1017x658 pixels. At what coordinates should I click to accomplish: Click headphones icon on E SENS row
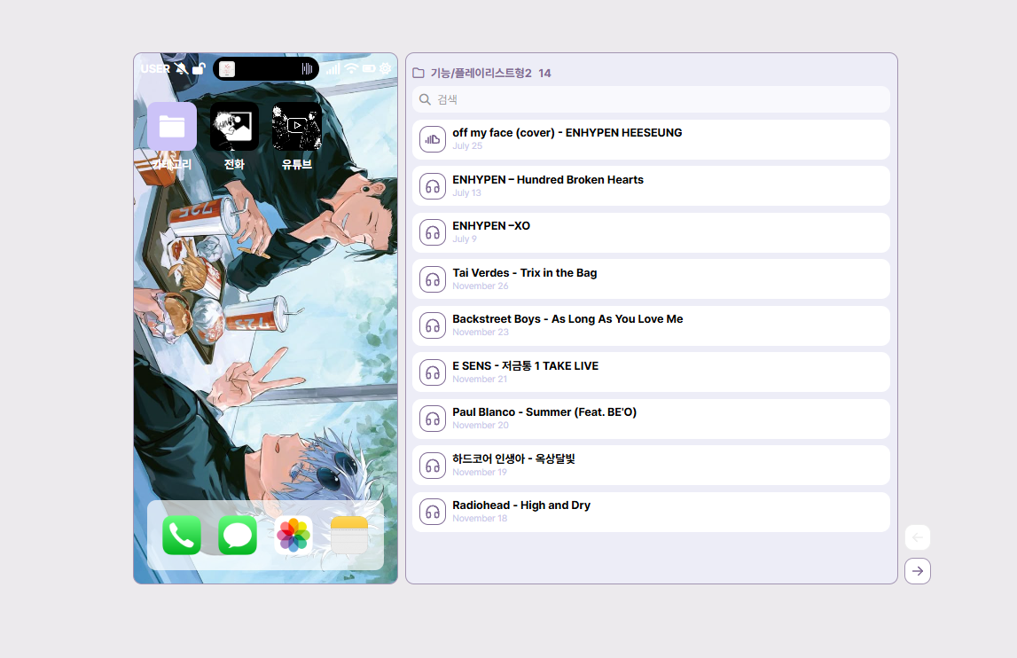click(x=433, y=372)
